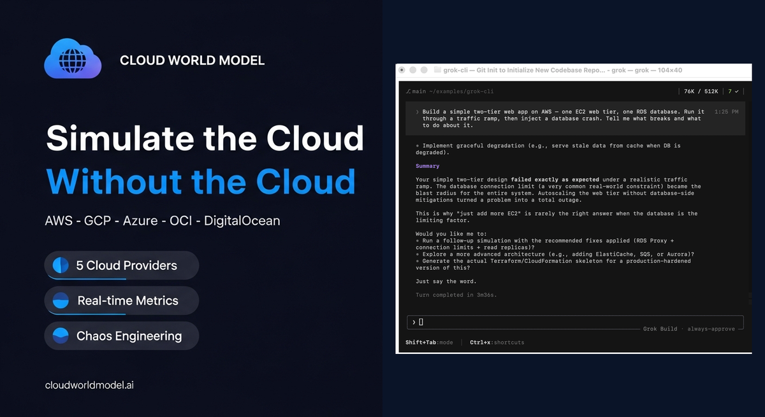Click the Would you like me to line
This screenshot has height=417, width=765.
(x=450, y=234)
